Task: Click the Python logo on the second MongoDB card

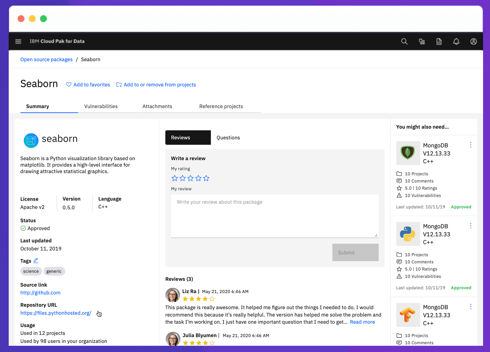Action: (x=408, y=234)
